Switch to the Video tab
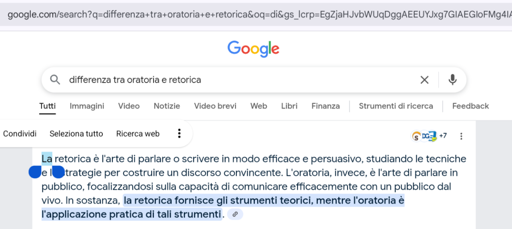 click(129, 106)
